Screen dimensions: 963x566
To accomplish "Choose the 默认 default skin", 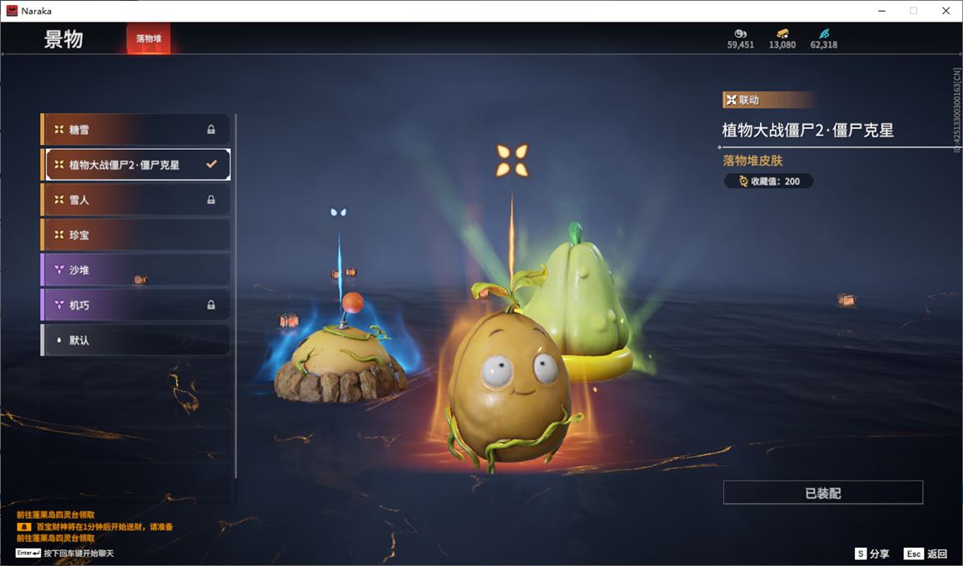I will point(136,340).
